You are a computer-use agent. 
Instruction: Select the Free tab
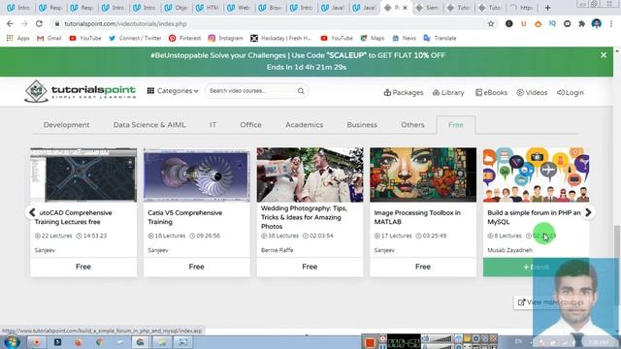[x=456, y=125]
